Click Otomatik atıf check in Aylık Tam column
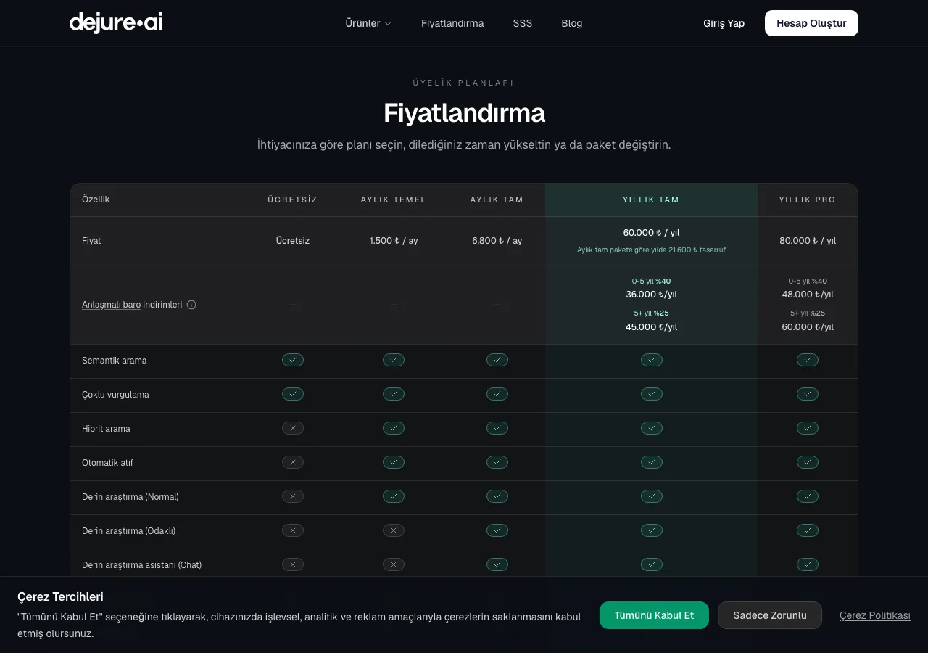Screen dimensions: 928x653 click(x=497, y=462)
